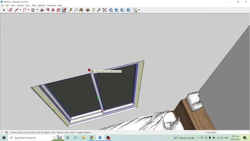Open the Camera menu

20,5
